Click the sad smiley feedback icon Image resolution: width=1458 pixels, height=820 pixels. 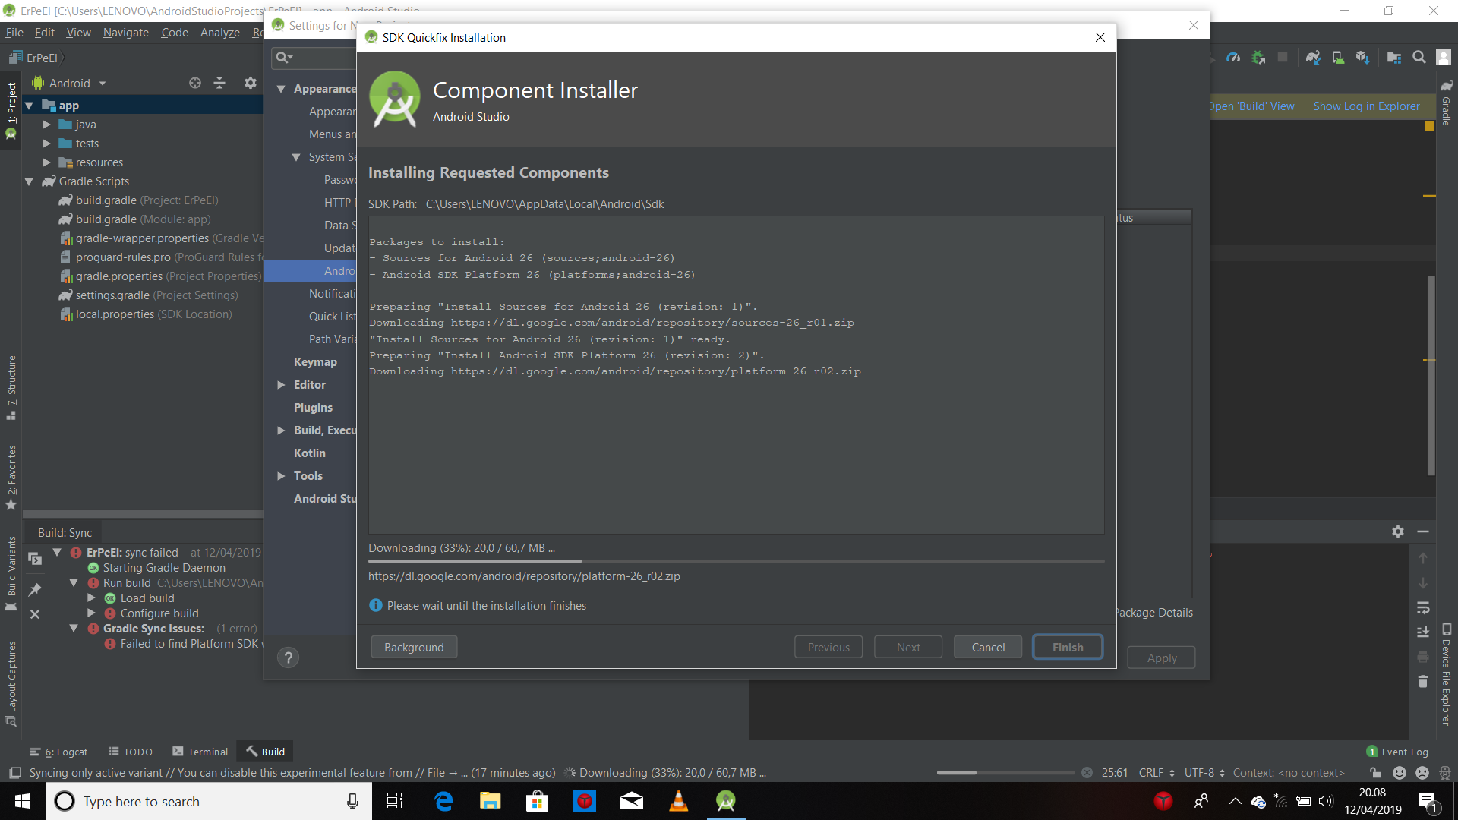pos(1422,773)
